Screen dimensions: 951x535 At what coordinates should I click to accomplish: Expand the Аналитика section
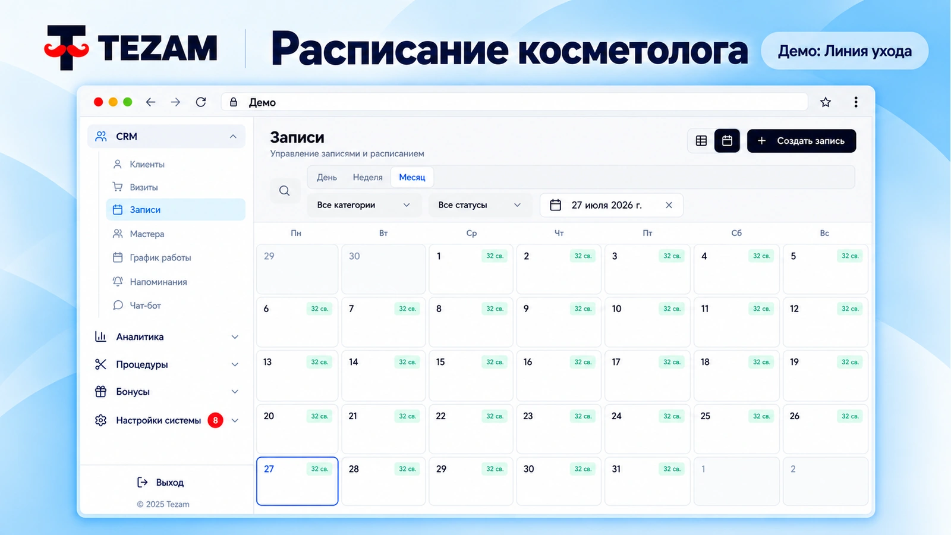click(166, 337)
